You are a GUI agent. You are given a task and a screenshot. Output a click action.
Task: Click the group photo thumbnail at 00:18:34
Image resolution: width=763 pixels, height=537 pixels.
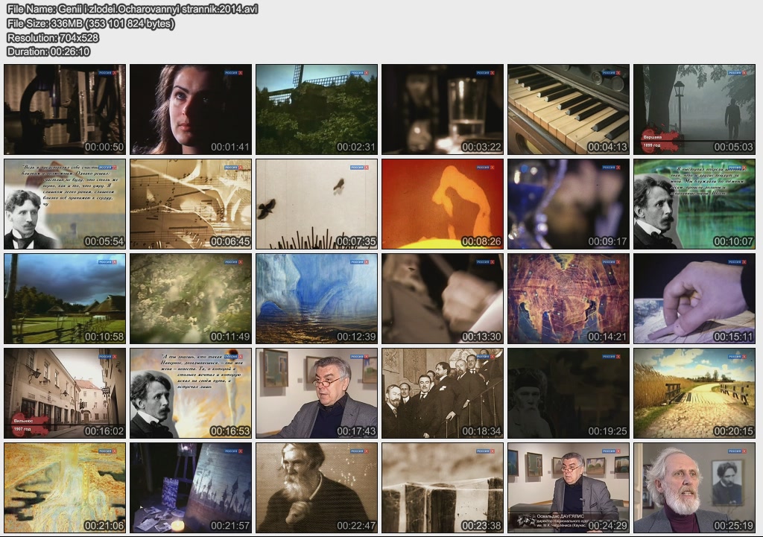(443, 393)
